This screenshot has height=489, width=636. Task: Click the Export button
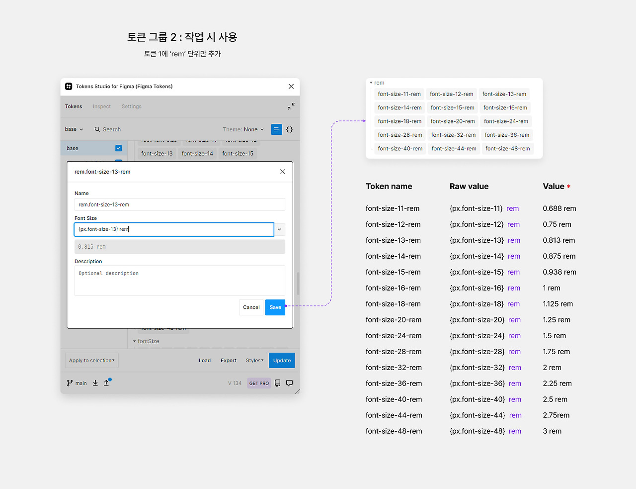(229, 361)
